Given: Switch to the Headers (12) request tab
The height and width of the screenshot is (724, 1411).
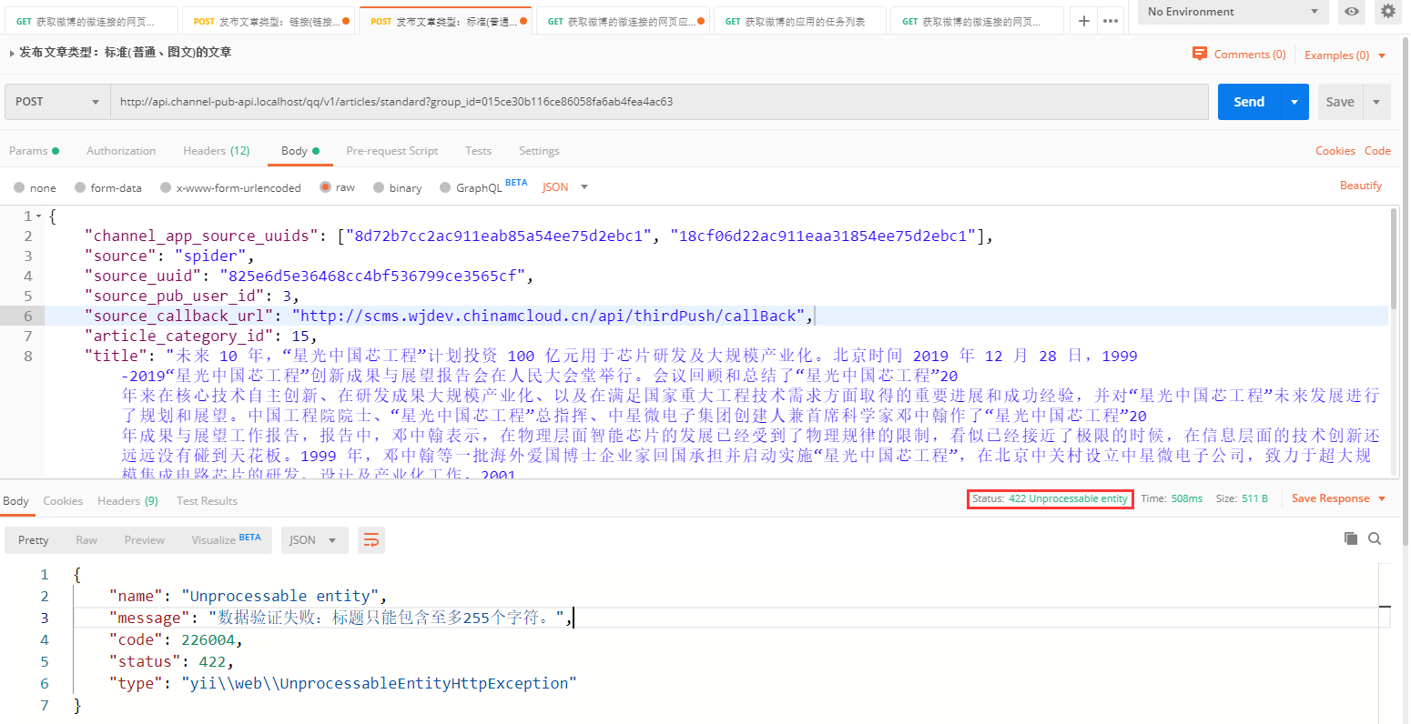Looking at the screenshot, I should click(216, 151).
